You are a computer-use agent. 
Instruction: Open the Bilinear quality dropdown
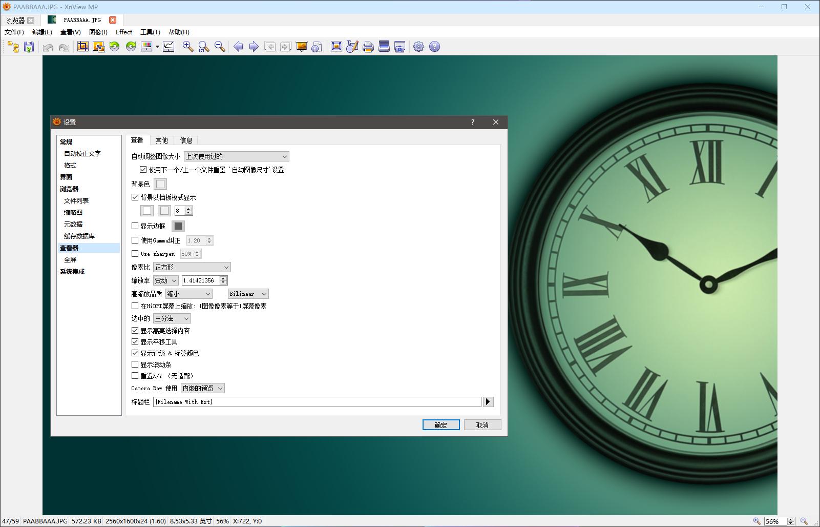(x=248, y=294)
